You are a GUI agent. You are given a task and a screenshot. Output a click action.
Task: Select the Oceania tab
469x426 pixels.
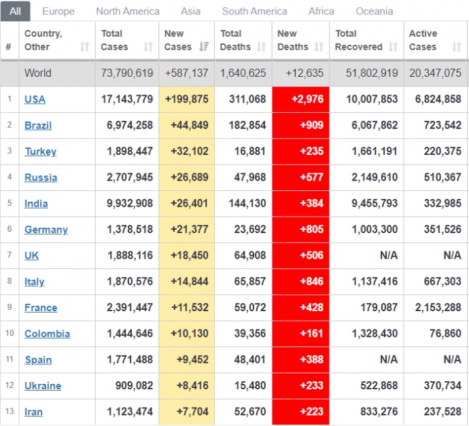click(x=374, y=11)
